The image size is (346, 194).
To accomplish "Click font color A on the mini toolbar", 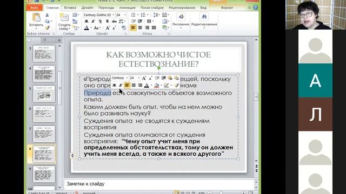I will (x=147, y=85).
